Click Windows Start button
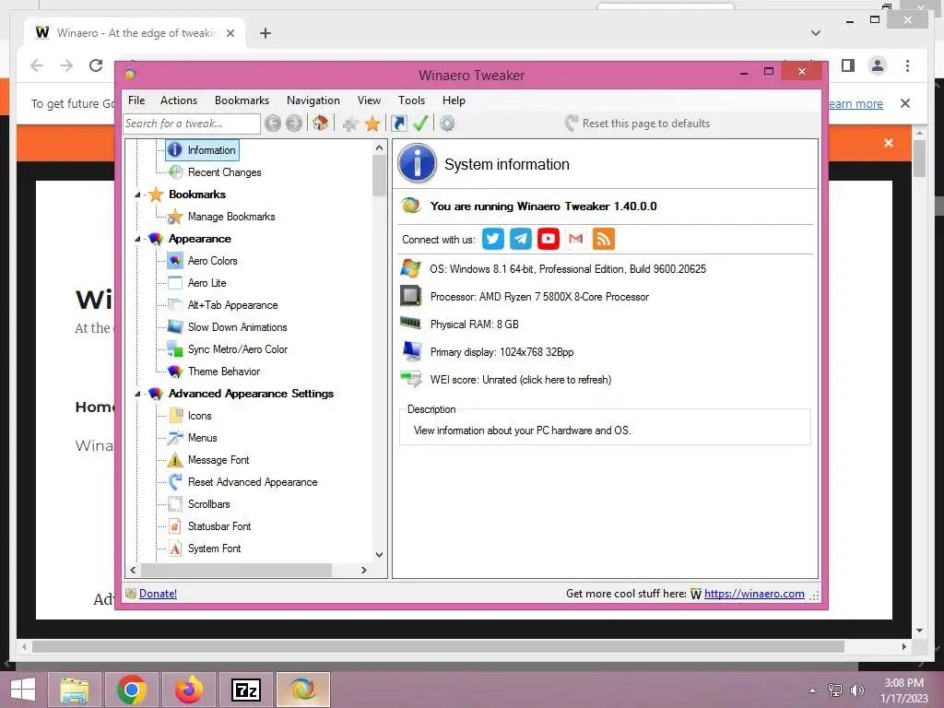This screenshot has height=708, width=944. pos(23,690)
